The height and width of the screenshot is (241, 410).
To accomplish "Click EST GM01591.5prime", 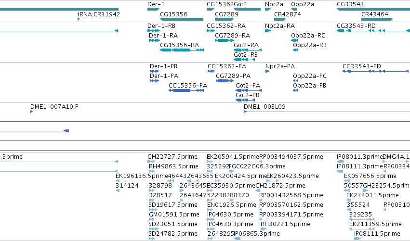I will pyautogui.click(x=174, y=215).
